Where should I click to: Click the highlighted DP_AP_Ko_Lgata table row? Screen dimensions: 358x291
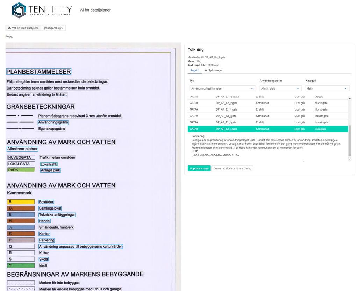[268, 129]
